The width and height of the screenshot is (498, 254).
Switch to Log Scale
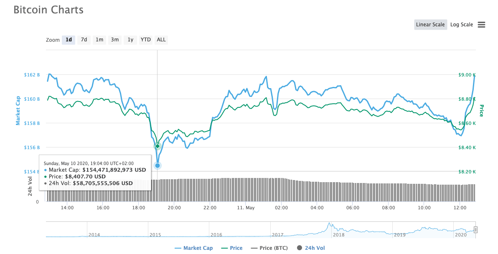click(462, 25)
